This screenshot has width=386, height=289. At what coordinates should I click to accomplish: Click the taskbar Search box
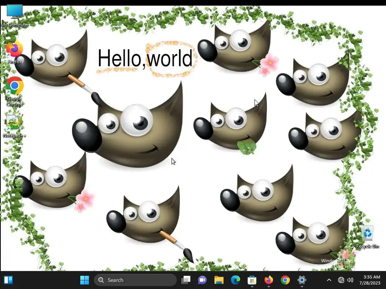135,280
